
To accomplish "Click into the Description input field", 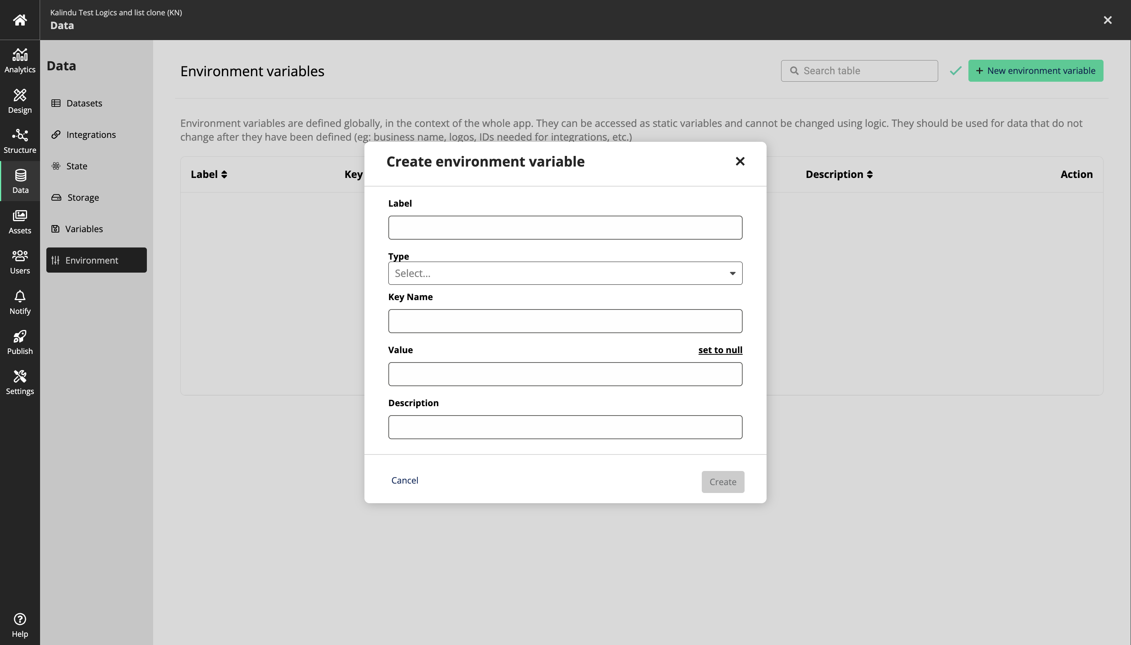I will click(x=565, y=427).
